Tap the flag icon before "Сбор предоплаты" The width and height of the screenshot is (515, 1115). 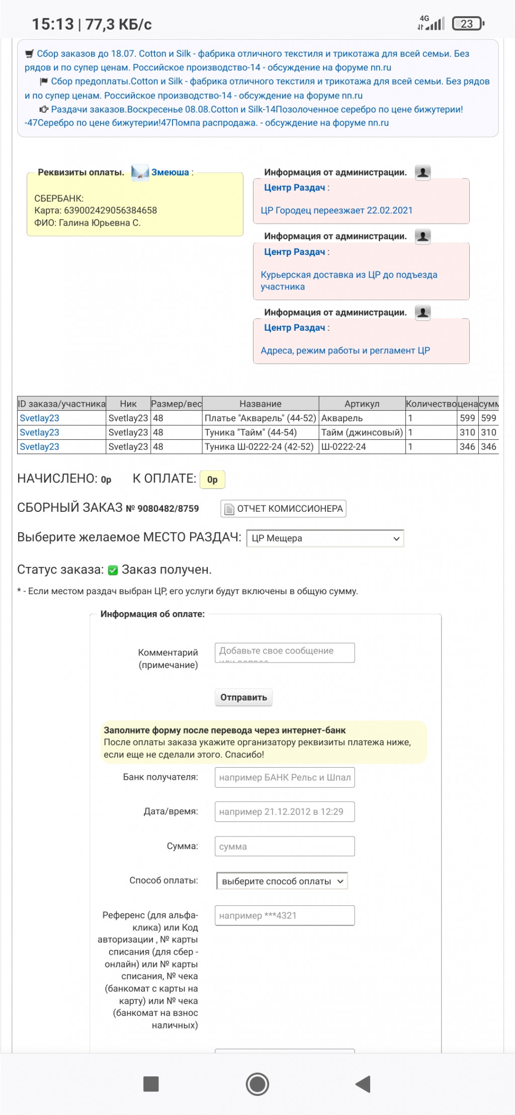pos(44,81)
